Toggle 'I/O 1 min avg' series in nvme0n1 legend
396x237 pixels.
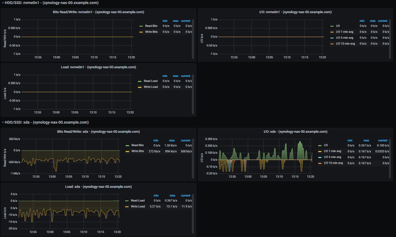click(x=345, y=32)
